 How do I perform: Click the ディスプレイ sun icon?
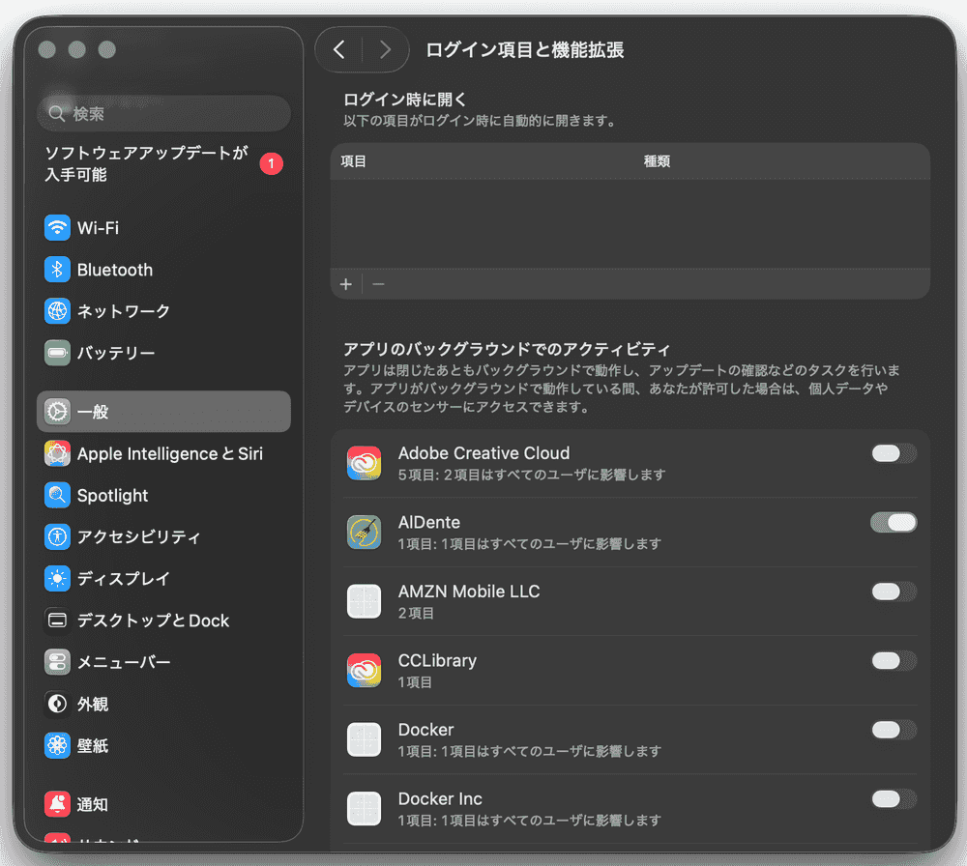click(57, 579)
